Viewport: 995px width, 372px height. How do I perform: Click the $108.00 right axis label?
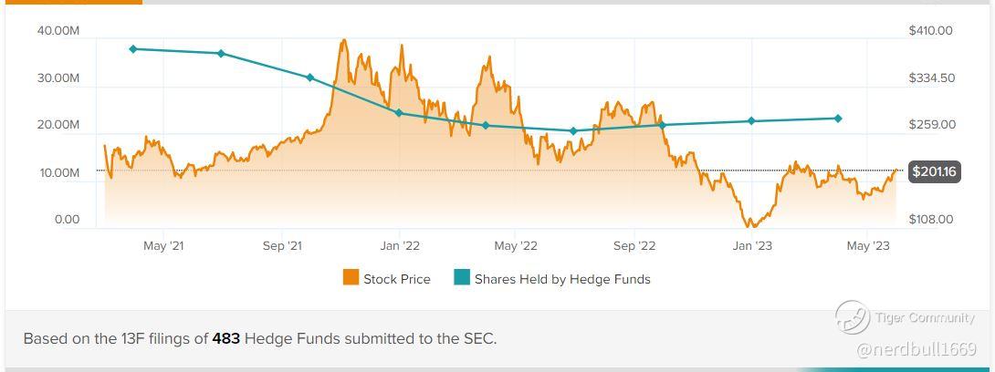[x=930, y=220]
